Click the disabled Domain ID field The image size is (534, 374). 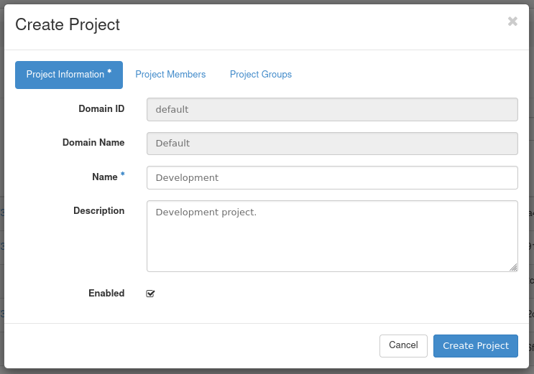pyautogui.click(x=332, y=109)
